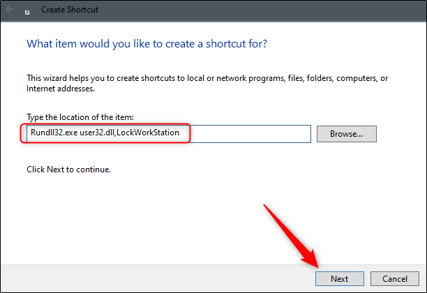Image resolution: width=427 pixels, height=293 pixels.
Task: Click the wizard description paragraph text
Action: click(207, 83)
